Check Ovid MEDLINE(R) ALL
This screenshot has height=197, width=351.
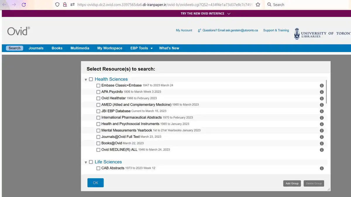(98, 150)
